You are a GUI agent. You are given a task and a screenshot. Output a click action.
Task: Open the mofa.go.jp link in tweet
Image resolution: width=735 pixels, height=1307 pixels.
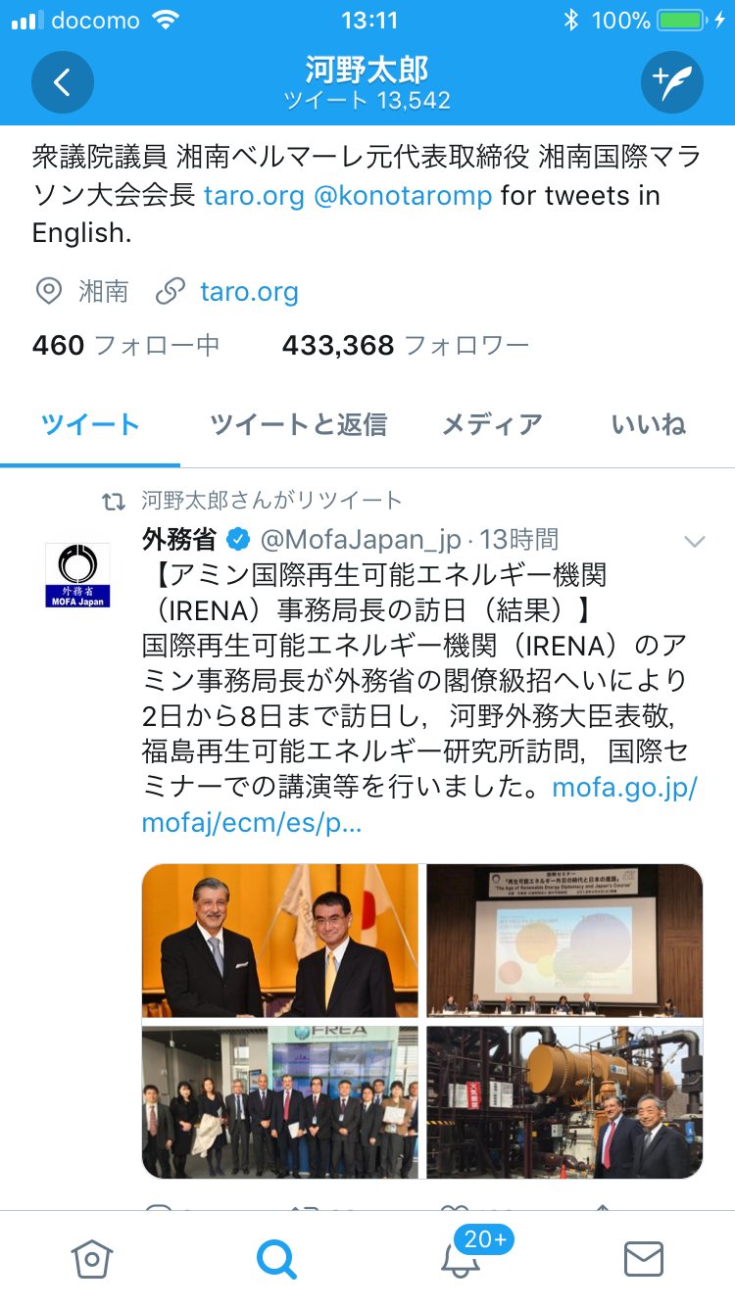(420, 804)
